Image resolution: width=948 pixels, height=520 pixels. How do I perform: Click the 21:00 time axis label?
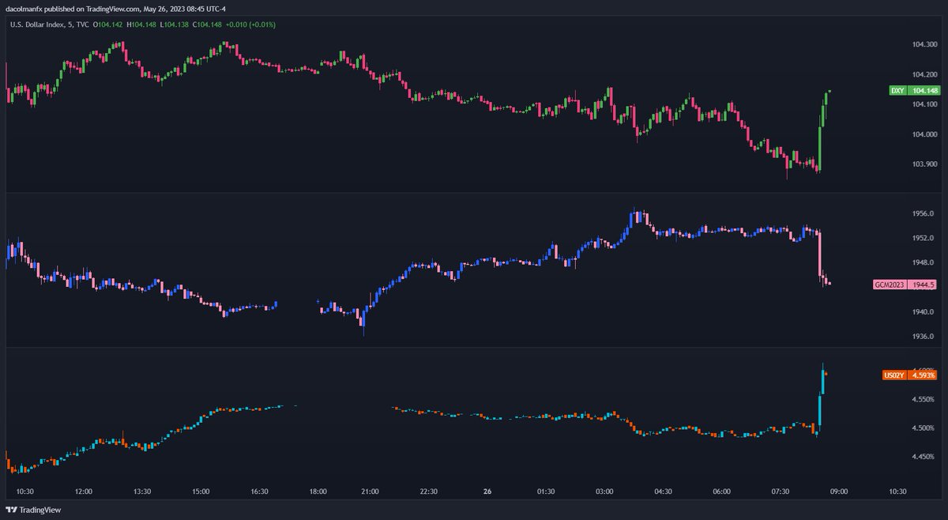point(370,491)
